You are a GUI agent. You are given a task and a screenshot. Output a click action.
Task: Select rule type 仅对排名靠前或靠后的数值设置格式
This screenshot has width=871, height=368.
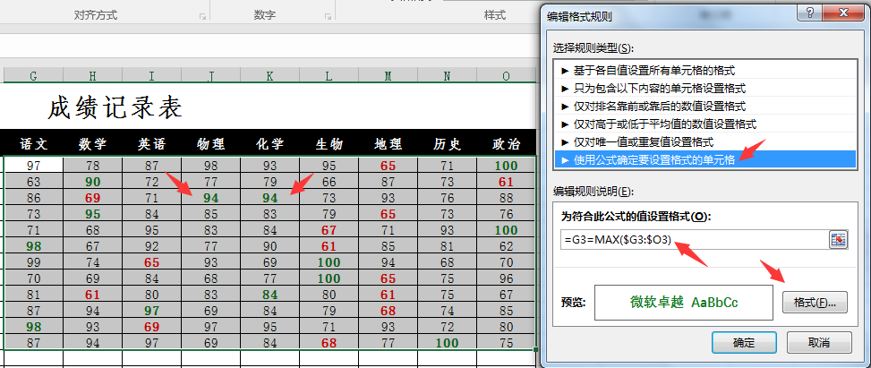[705, 107]
